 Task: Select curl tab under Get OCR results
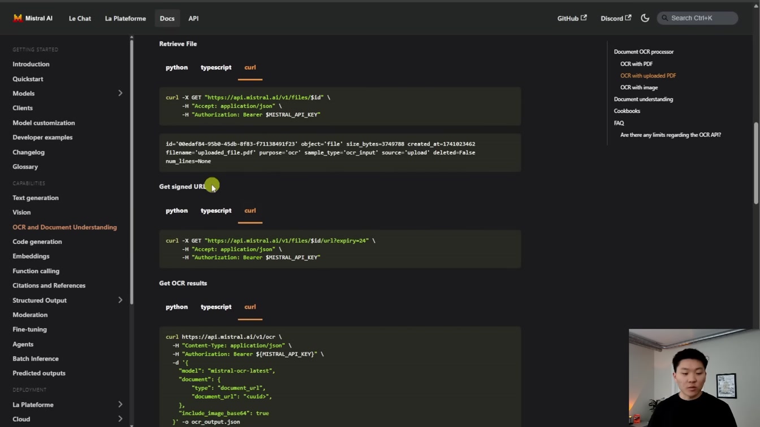(250, 307)
